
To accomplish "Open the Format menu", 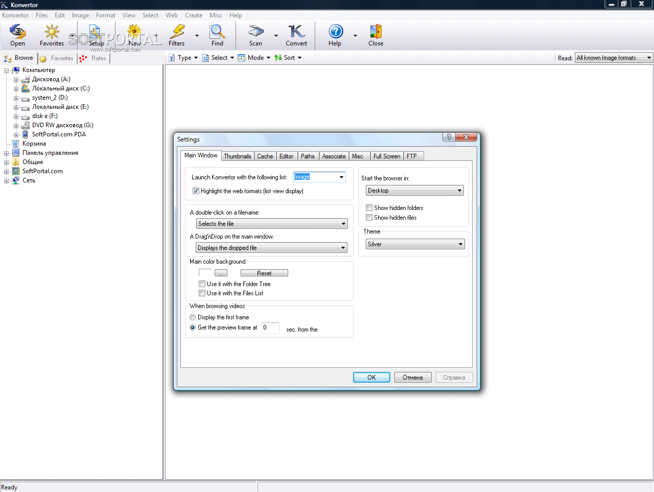I will 106,15.
